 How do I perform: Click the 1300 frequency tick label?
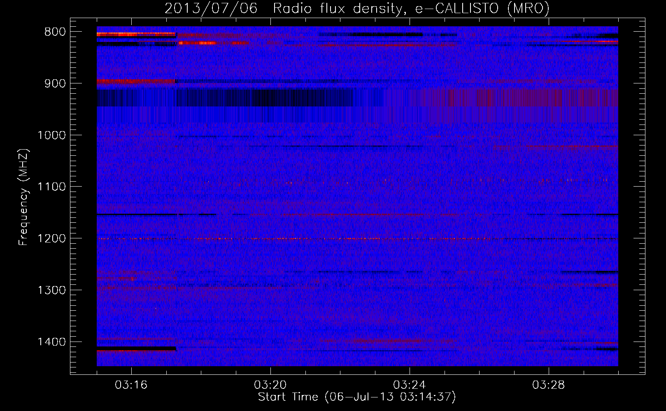tap(51, 290)
